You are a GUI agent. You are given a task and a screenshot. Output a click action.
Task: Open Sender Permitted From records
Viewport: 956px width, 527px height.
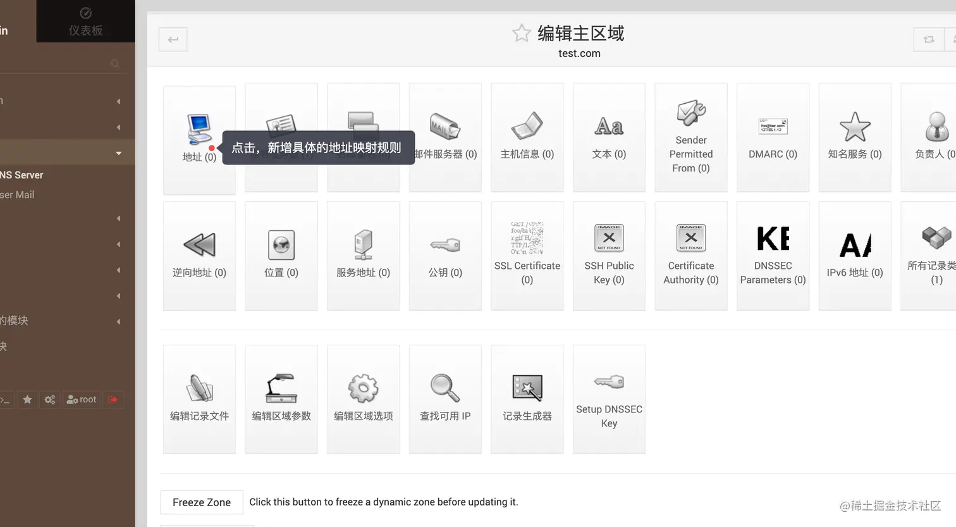pos(690,136)
